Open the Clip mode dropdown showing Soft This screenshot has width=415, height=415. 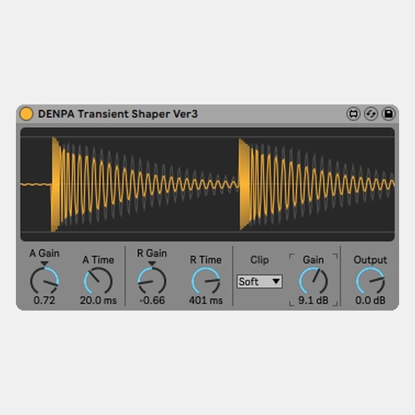(259, 282)
